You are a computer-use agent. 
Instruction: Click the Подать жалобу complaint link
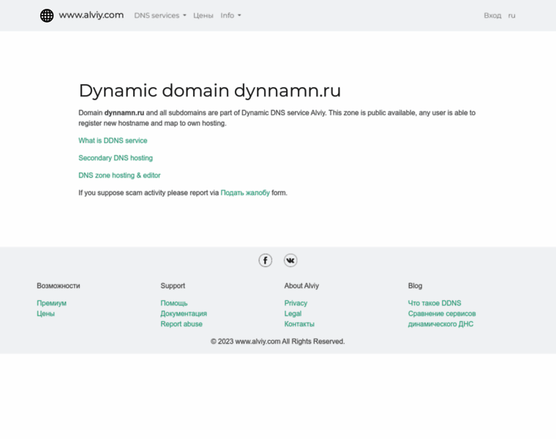tap(245, 192)
